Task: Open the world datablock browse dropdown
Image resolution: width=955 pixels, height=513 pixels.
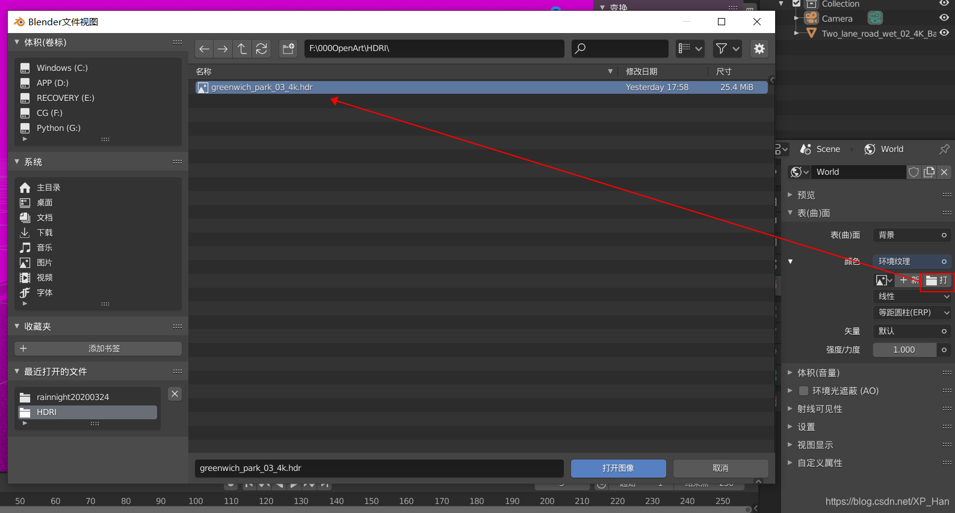Action: click(x=799, y=172)
